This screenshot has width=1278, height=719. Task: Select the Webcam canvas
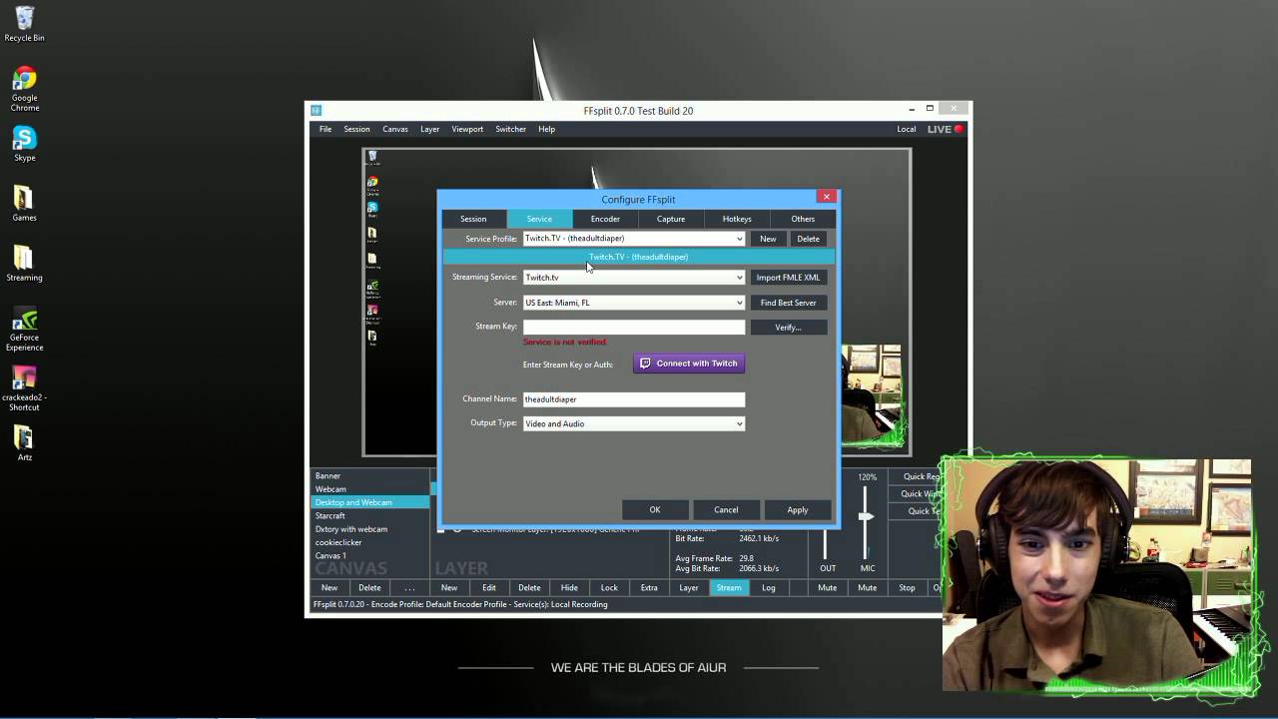(371, 489)
